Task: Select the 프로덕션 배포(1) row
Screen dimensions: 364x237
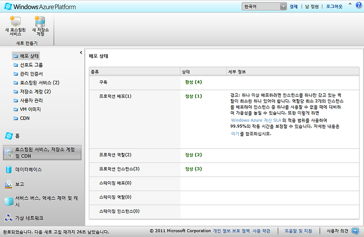Action: click(x=224, y=120)
